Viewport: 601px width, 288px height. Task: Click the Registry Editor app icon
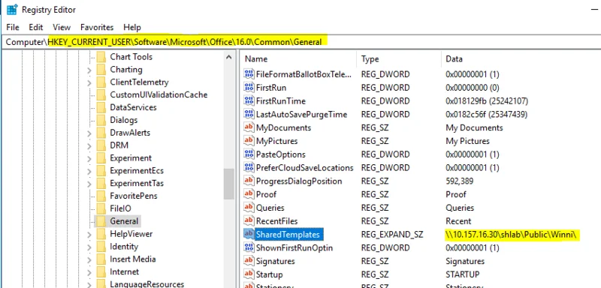(12, 10)
